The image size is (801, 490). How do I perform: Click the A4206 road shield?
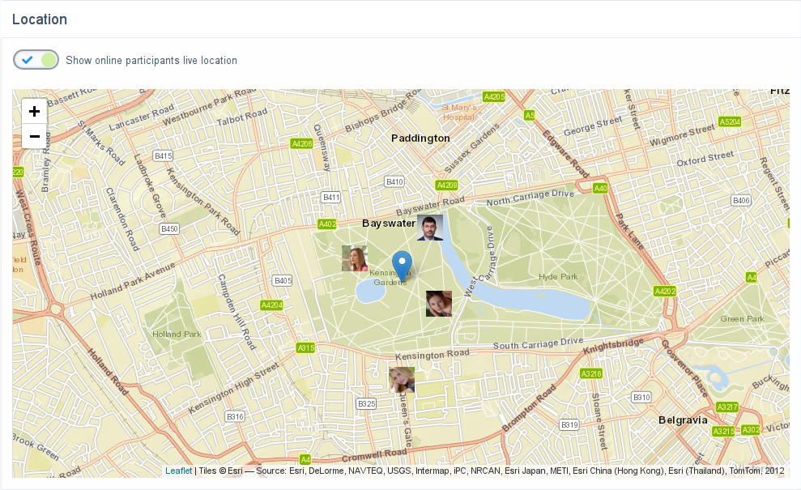302,143
